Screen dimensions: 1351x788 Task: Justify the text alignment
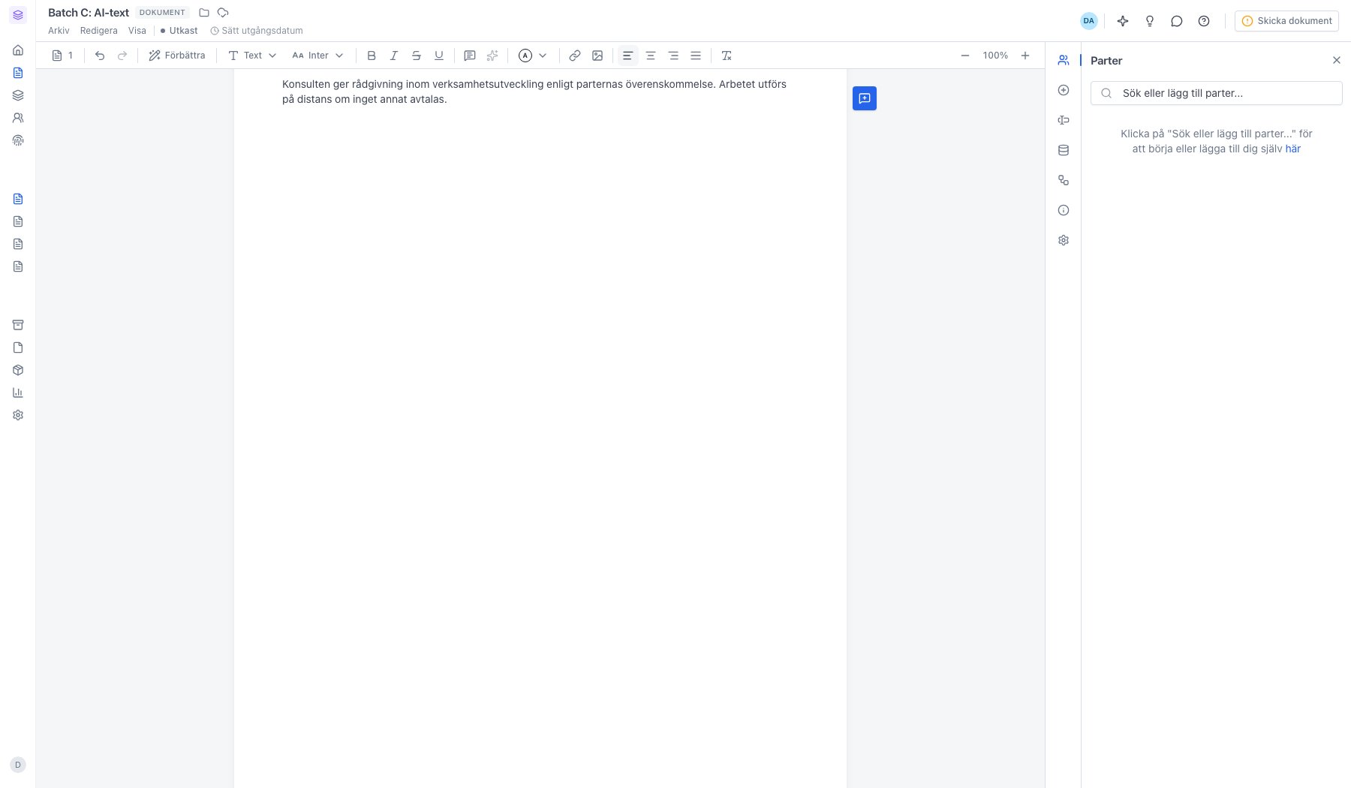click(x=696, y=56)
